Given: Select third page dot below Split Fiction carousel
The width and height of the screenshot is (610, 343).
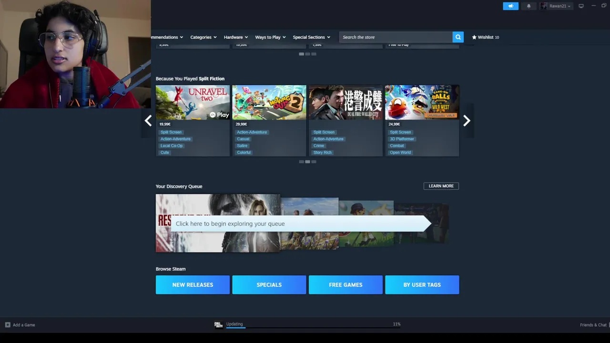Looking at the screenshot, I should [314, 161].
